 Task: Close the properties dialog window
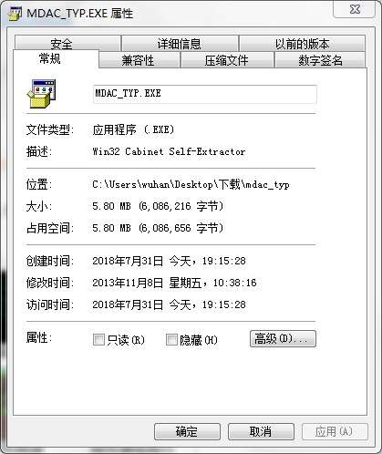click(355, 10)
